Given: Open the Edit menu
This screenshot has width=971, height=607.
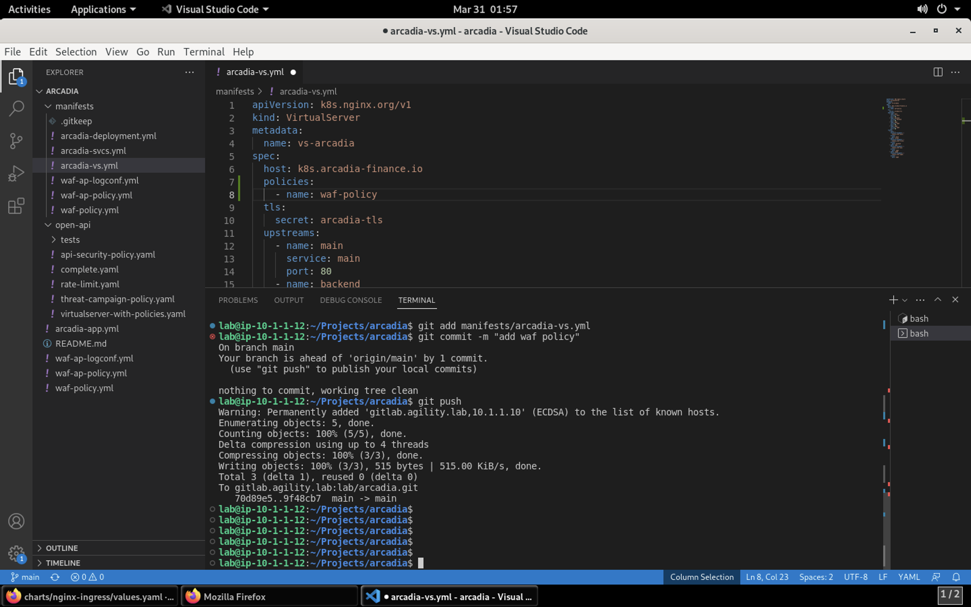Looking at the screenshot, I should click(x=38, y=52).
